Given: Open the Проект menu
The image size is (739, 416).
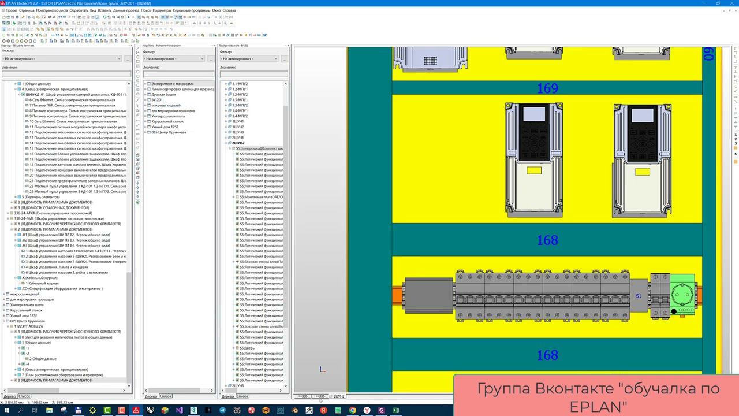Looking at the screenshot, I should click(x=12, y=10).
